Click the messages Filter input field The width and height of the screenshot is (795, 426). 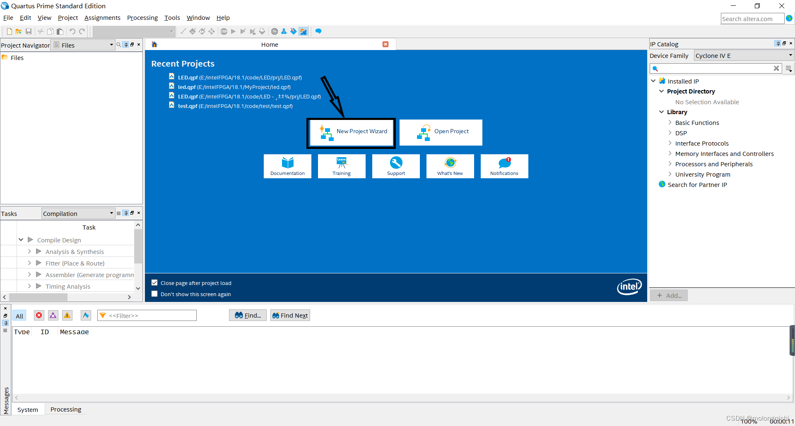[147, 316]
